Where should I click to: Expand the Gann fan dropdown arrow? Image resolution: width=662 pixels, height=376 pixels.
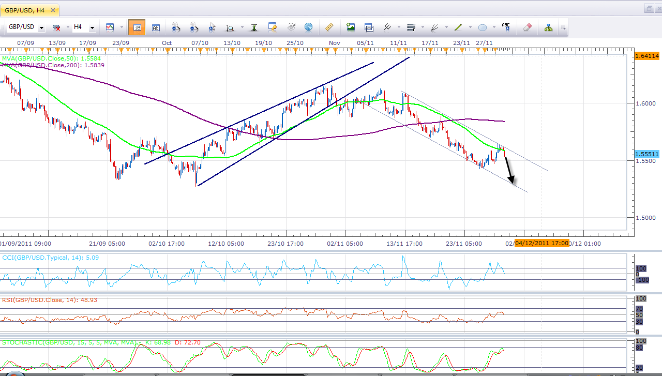click(x=446, y=27)
